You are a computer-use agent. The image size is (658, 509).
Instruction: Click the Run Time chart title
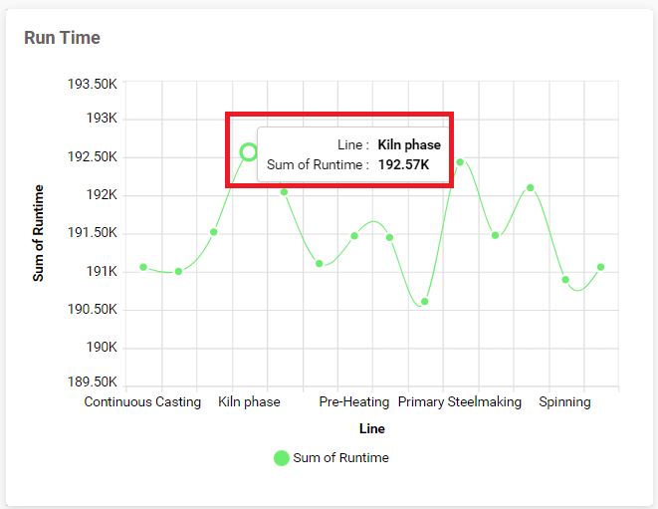click(x=62, y=38)
